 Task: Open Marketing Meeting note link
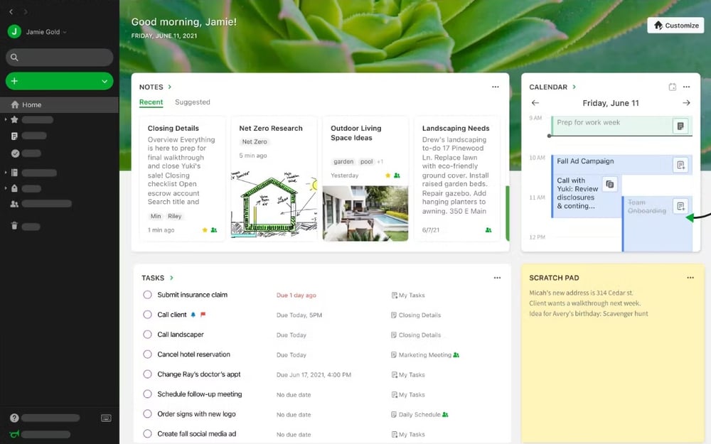click(425, 354)
